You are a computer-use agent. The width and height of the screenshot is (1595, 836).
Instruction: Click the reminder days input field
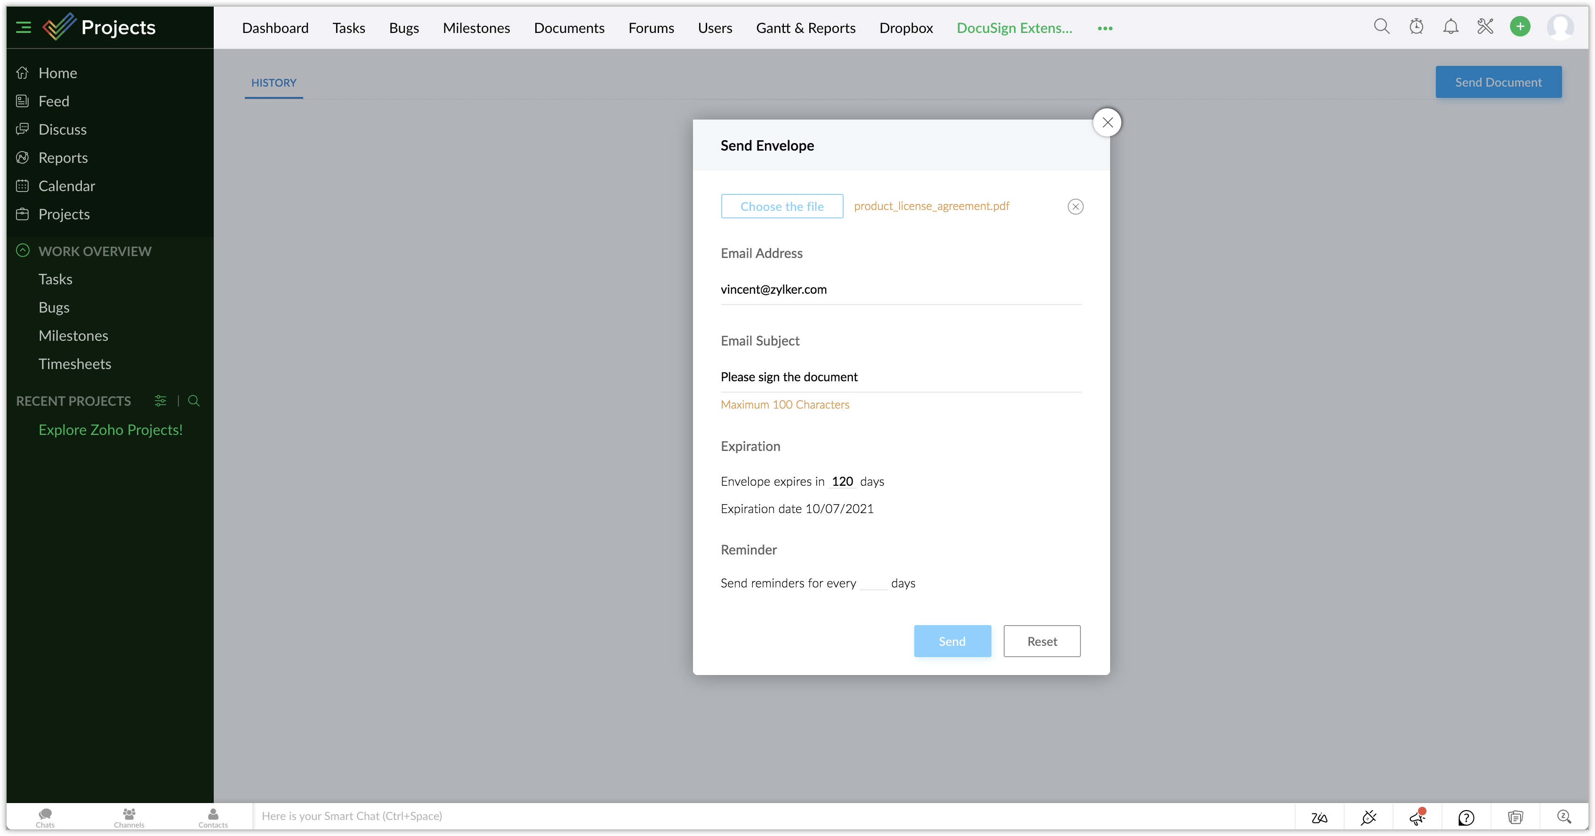tap(873, 583)
